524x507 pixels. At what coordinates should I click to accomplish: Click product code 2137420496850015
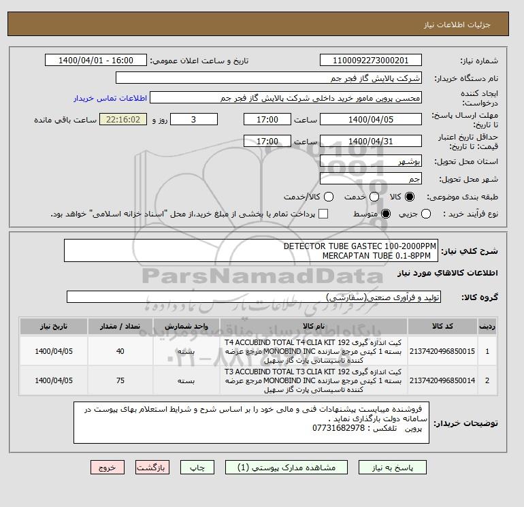pyautogui.click(x=442, y=351)
